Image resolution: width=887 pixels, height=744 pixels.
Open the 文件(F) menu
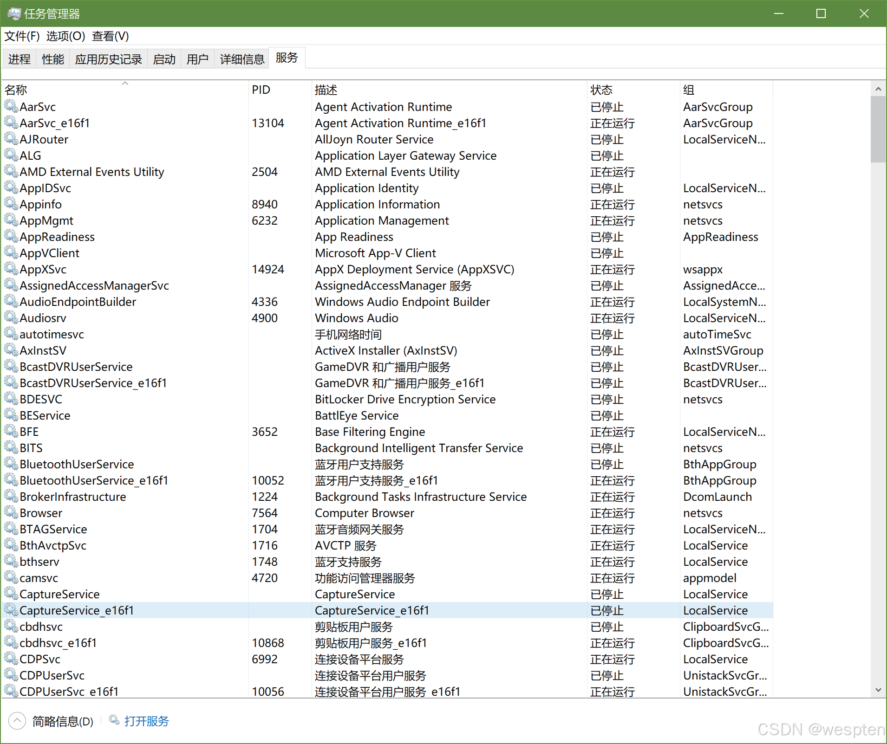pos(22,36)
